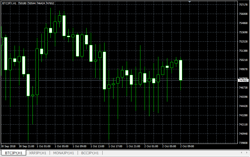Click the 753698 price axis label
The image size is (250, 157).
pos(243,32)
